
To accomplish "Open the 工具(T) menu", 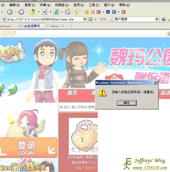I will click(x=94, y=5).
